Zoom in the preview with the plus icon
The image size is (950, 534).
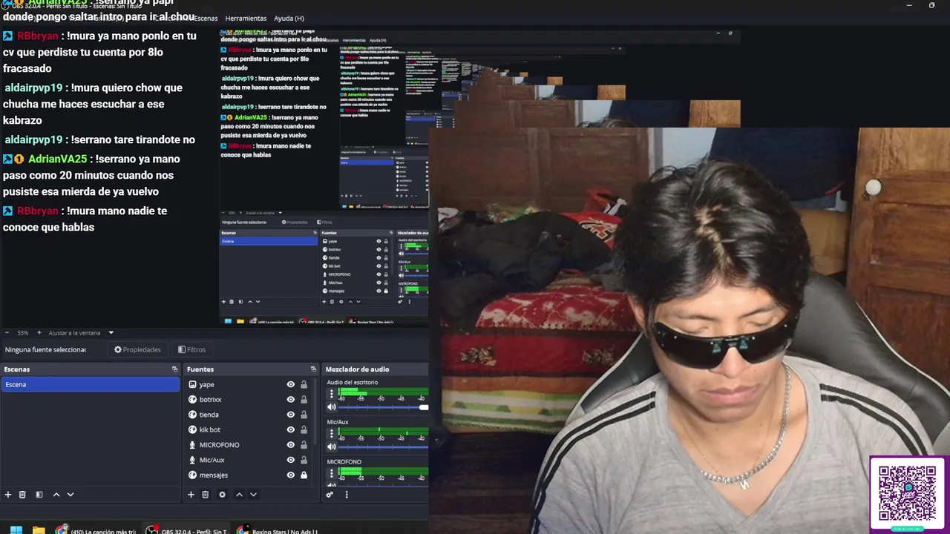[x=39, y=333]
